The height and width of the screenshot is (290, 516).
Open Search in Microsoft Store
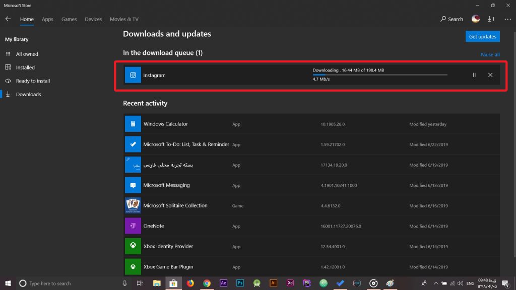[451, 19]
